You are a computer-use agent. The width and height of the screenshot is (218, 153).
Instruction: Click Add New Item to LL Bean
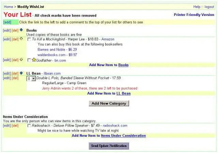point(109,93)
